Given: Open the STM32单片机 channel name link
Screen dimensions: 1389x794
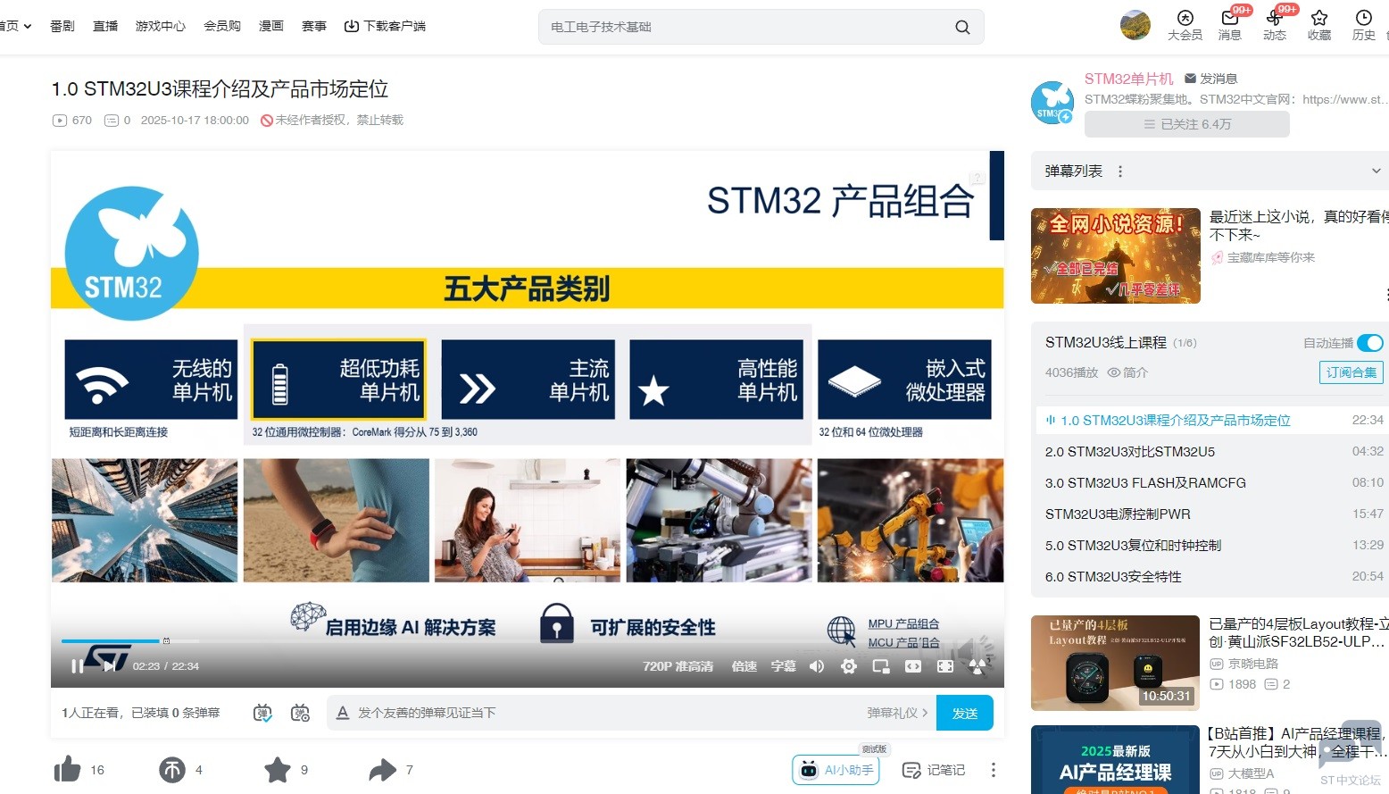Looking at the screenshot, I should coord(1129,79).
